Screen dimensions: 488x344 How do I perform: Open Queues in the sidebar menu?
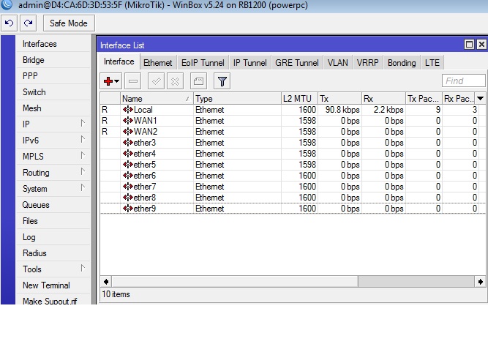[x=53, y=205]
